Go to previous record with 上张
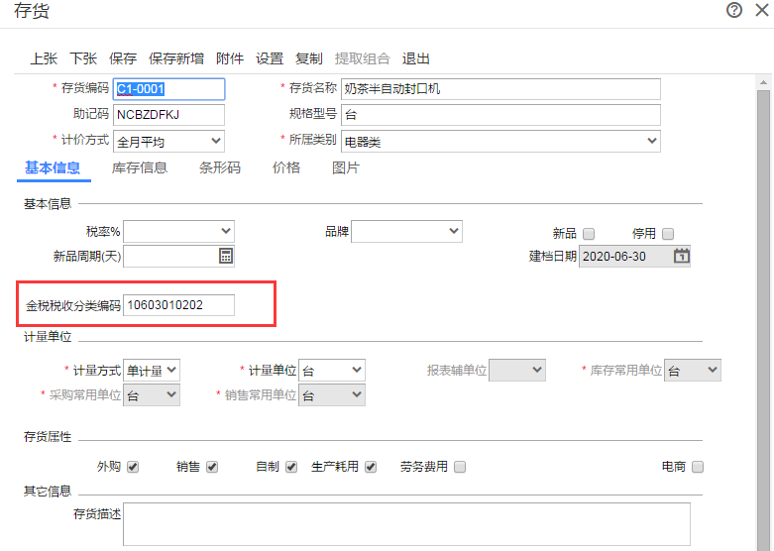 click(x=44, y=58)
